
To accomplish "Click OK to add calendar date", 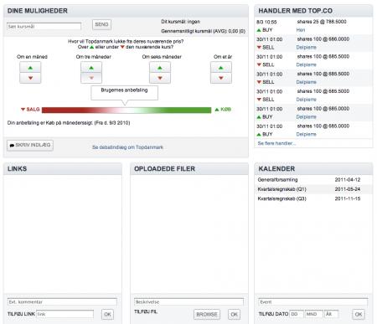I will click(359, 315).
